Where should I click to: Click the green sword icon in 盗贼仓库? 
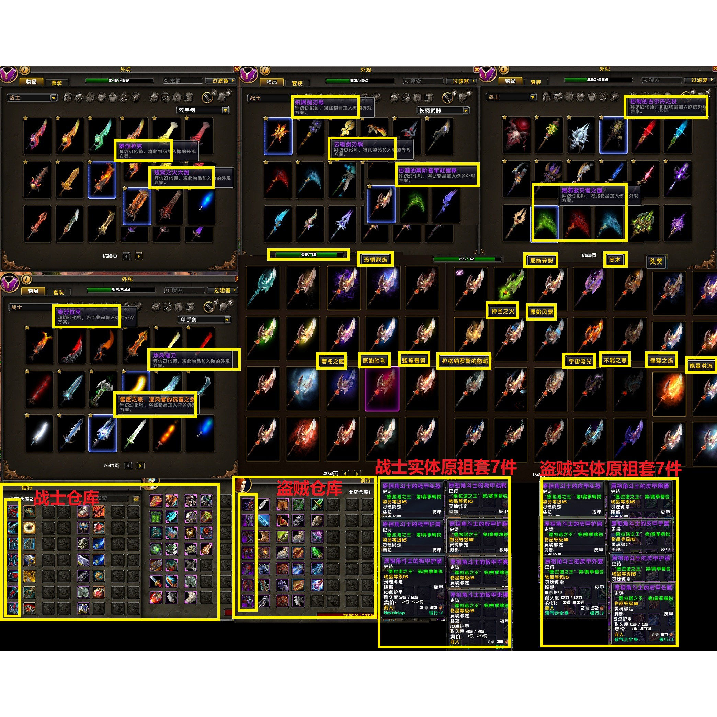[317, 504]
